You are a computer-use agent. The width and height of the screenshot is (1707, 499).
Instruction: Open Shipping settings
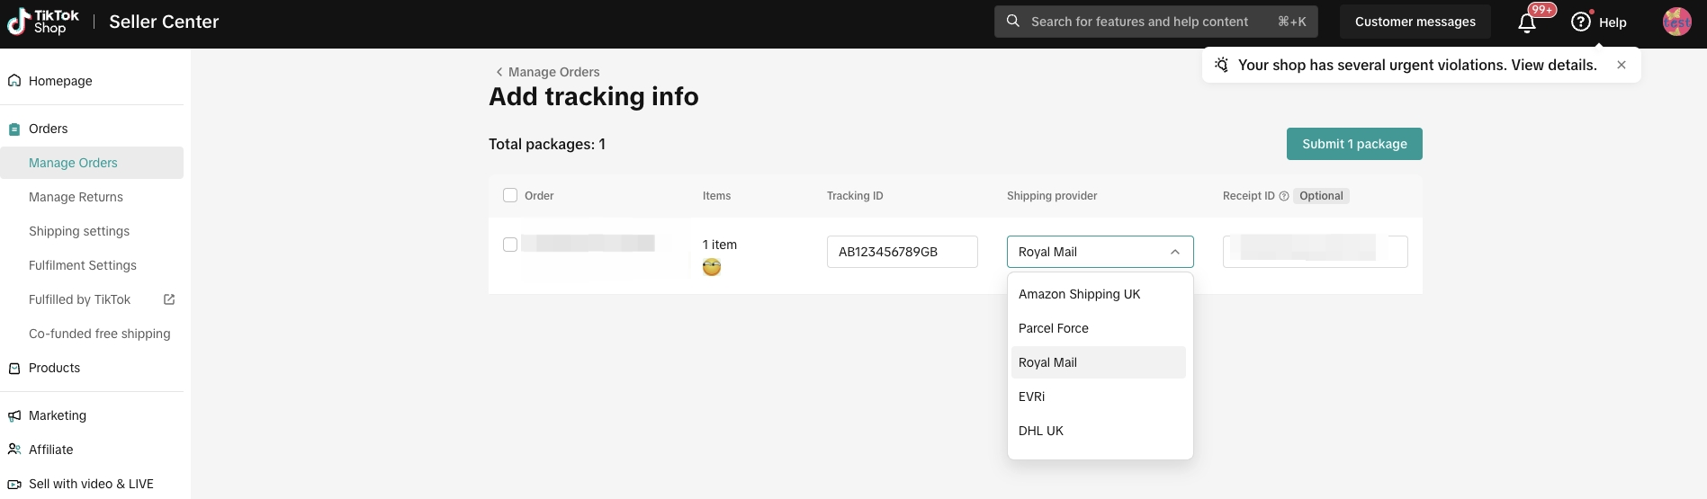tap(79, 231)
